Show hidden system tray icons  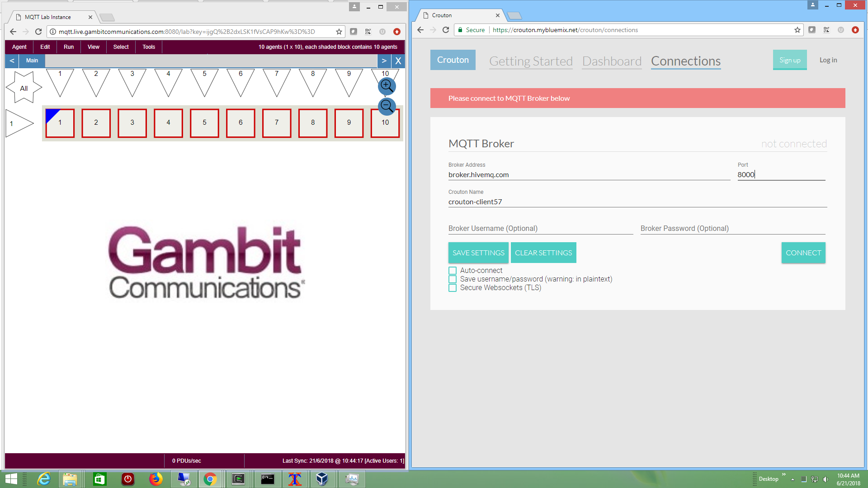click(x=793, y=479)
